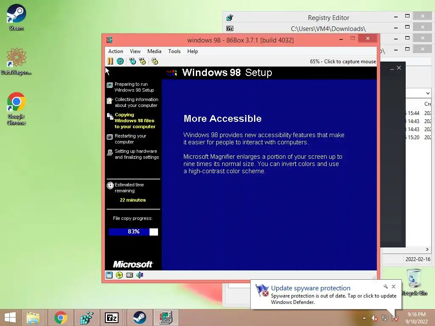Open File Explorer from taskbar
Viewport: 435px width, 326px height.
point(33,318)
